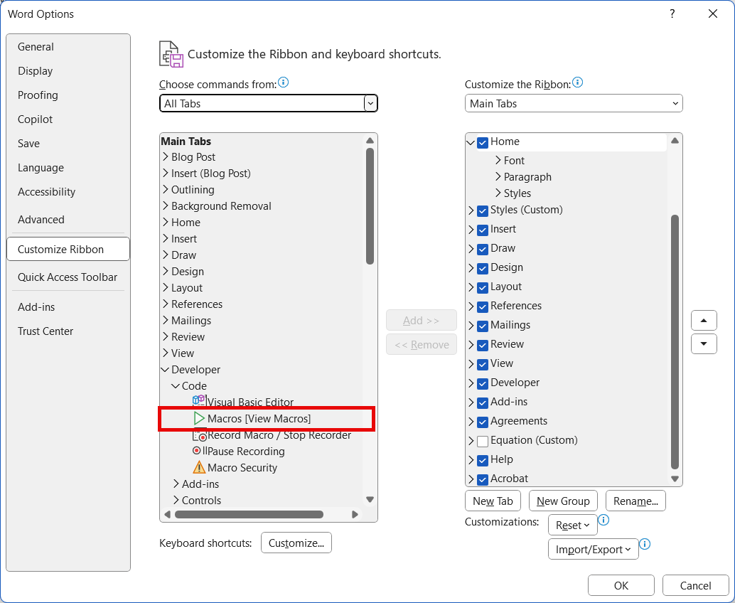Open the Customize the Ribbon dropdown

[675, 103]
